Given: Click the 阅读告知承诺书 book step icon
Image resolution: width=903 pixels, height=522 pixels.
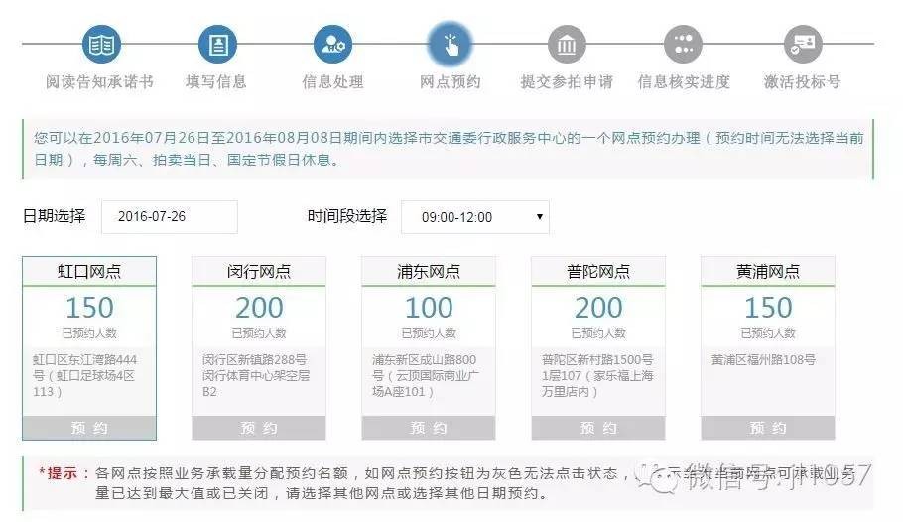Looking at the screenshot, I should pos(99,45).
